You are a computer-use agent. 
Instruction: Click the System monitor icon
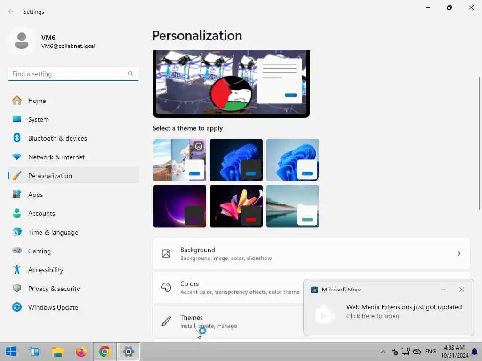(17, 119)
